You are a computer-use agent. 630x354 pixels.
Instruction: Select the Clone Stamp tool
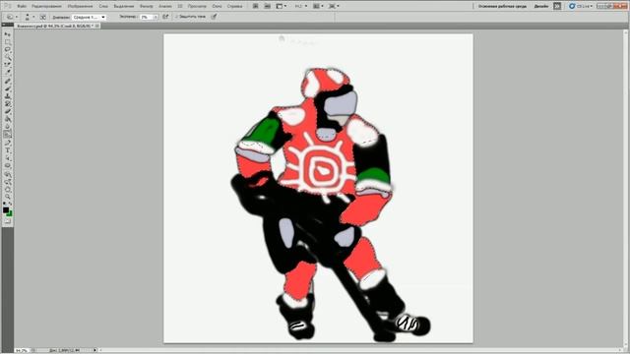coord(7,96)
